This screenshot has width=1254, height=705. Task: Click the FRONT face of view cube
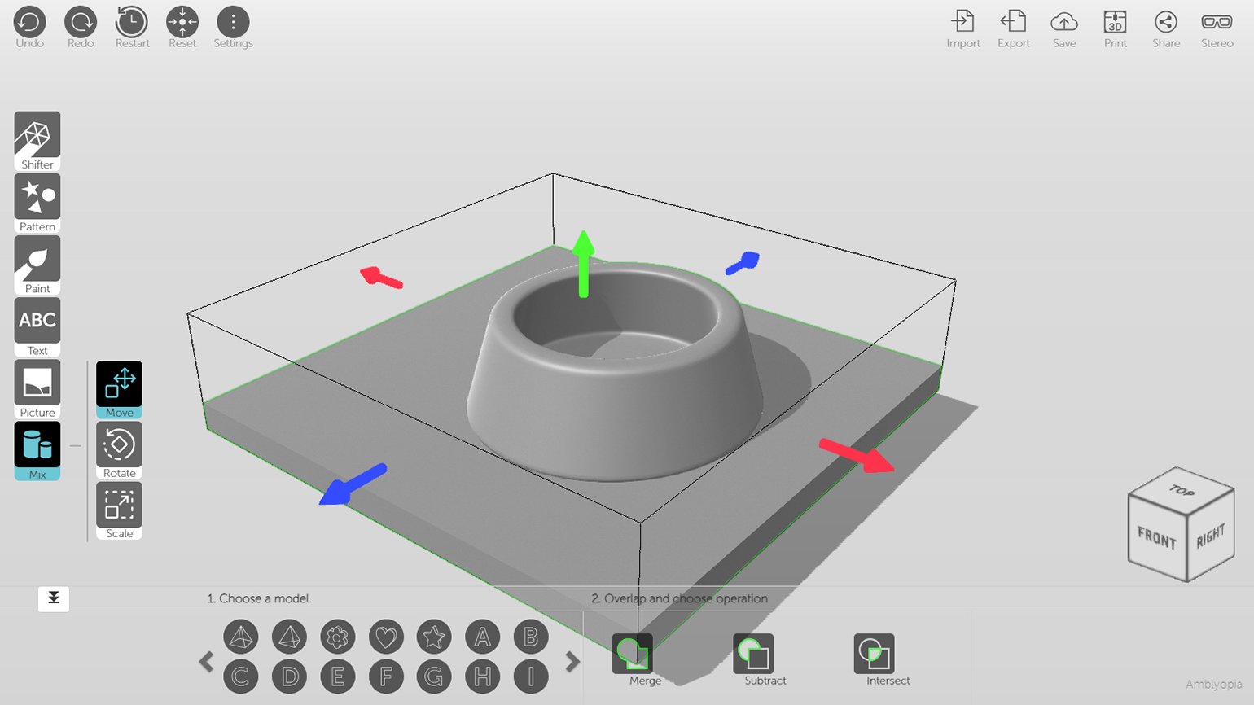click(x=1156, y=538)
